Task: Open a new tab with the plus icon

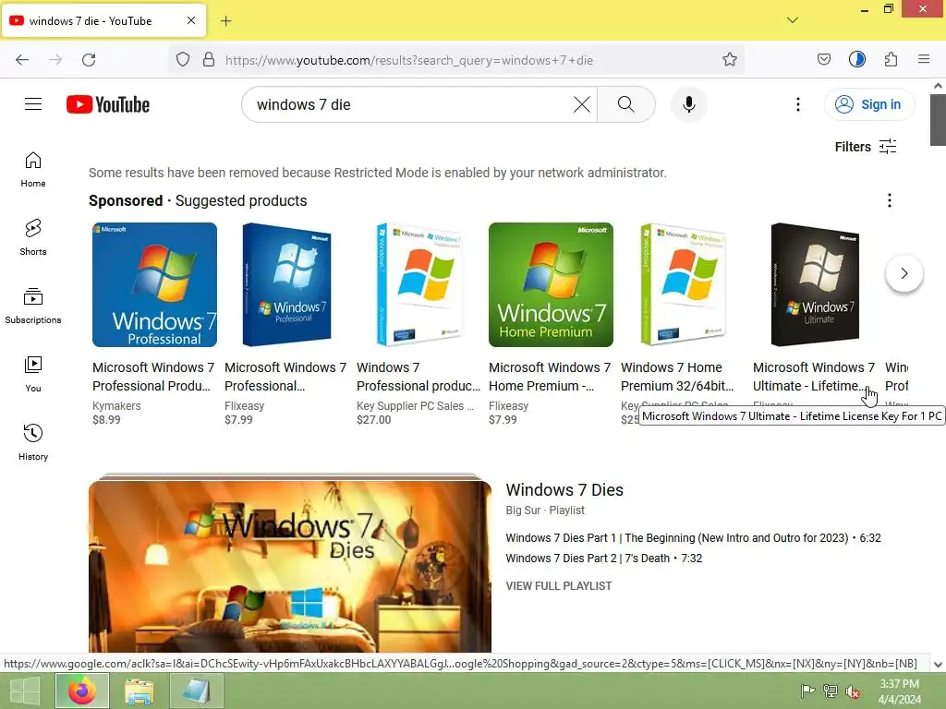Action: tap(225, 21)
